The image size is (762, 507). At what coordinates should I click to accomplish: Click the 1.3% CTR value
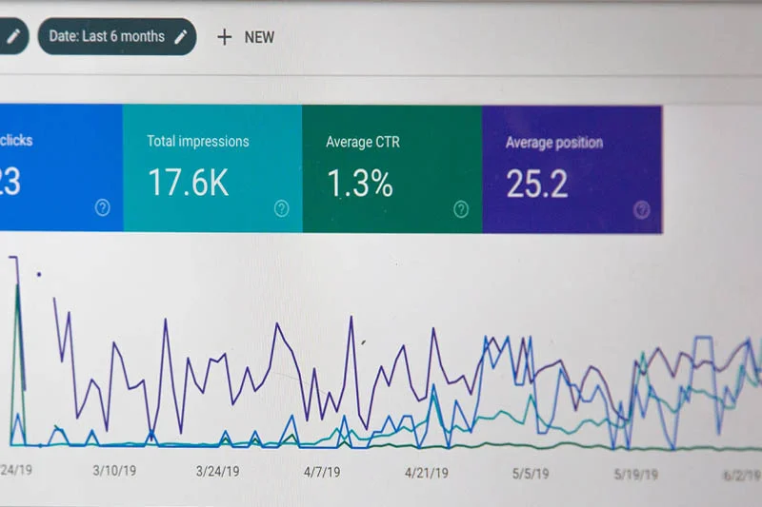360,184
